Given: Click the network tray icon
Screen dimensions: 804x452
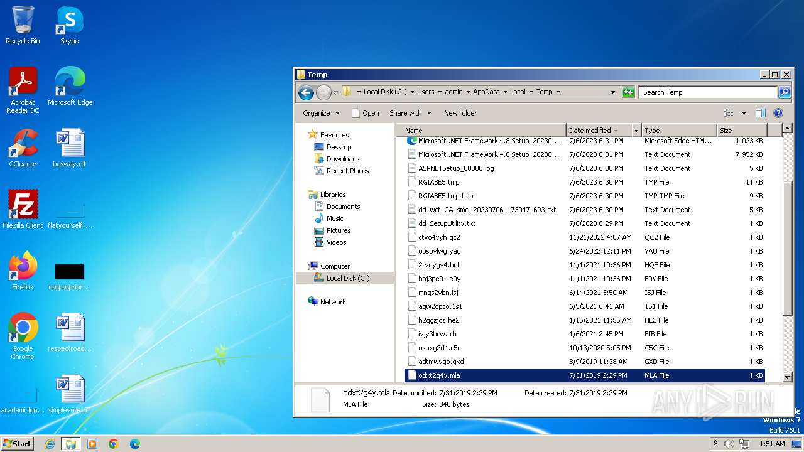Looking at the screenshot, I should coord(744,444).
